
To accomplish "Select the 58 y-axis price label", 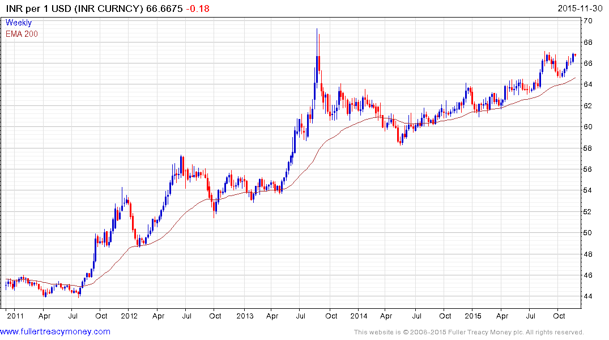I will point(588,148).
